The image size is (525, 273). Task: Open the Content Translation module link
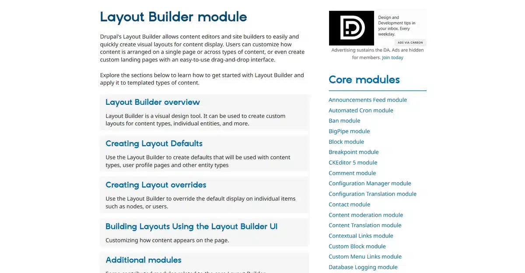coord(365,225)
